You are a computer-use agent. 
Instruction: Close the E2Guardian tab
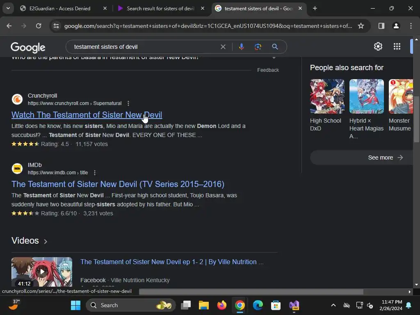[x=105, y=9]
